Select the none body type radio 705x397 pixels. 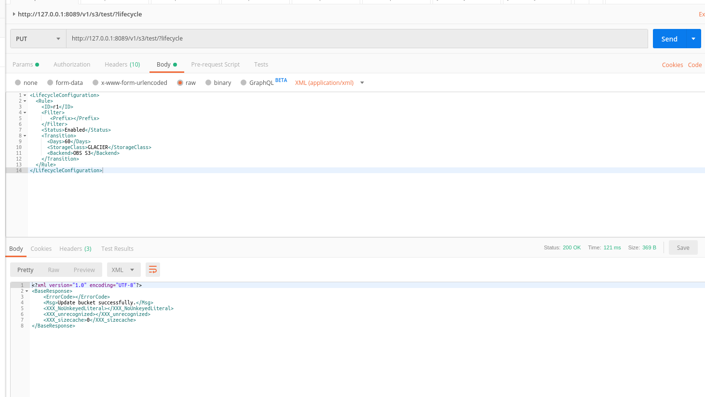[18, 82]
